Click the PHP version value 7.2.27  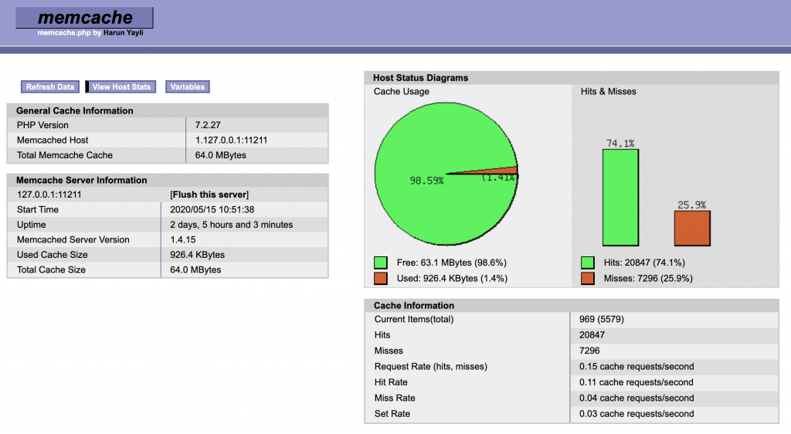click(208, 125)
